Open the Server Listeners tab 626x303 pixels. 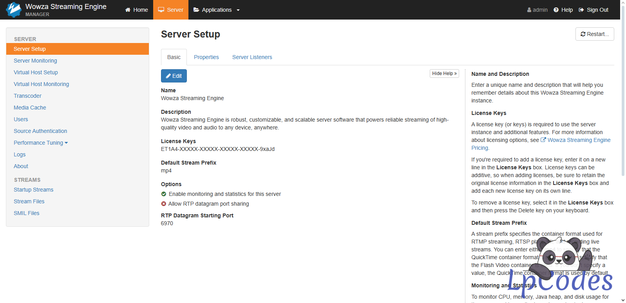coord(252,57)
